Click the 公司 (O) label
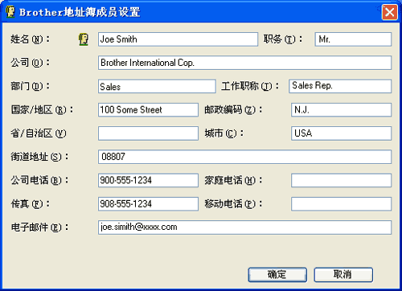The height and width of the screenshot is (291, 402). 31,63
